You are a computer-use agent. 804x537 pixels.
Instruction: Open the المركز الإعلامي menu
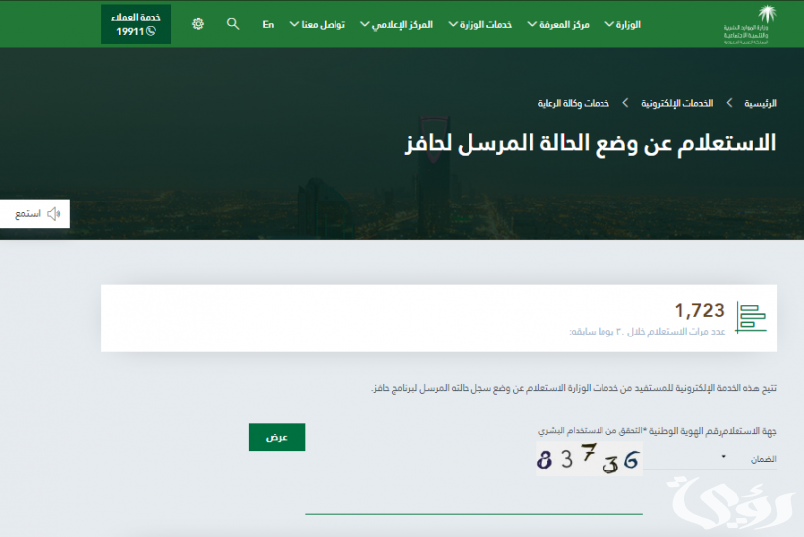point(397,24)
